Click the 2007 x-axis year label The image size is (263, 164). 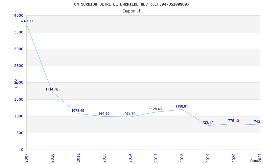(26, 158)
